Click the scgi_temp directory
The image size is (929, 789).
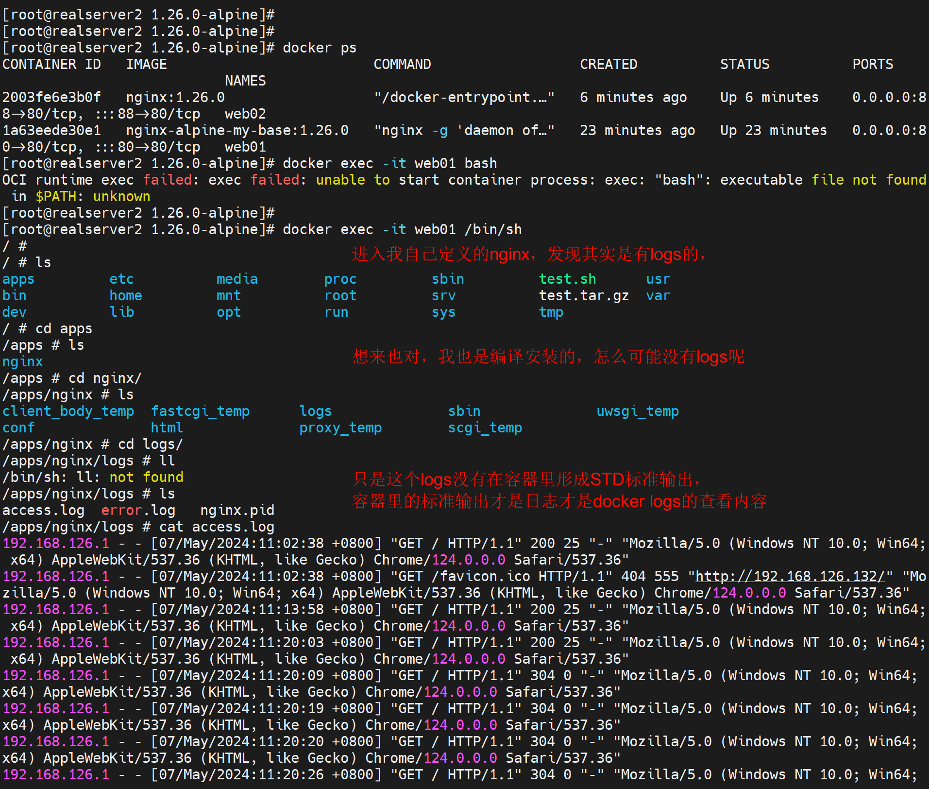[485, 428]
